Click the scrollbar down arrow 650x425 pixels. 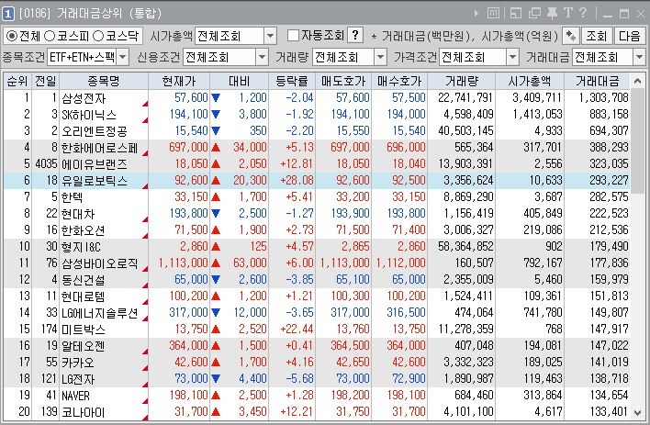click(637, 412)
